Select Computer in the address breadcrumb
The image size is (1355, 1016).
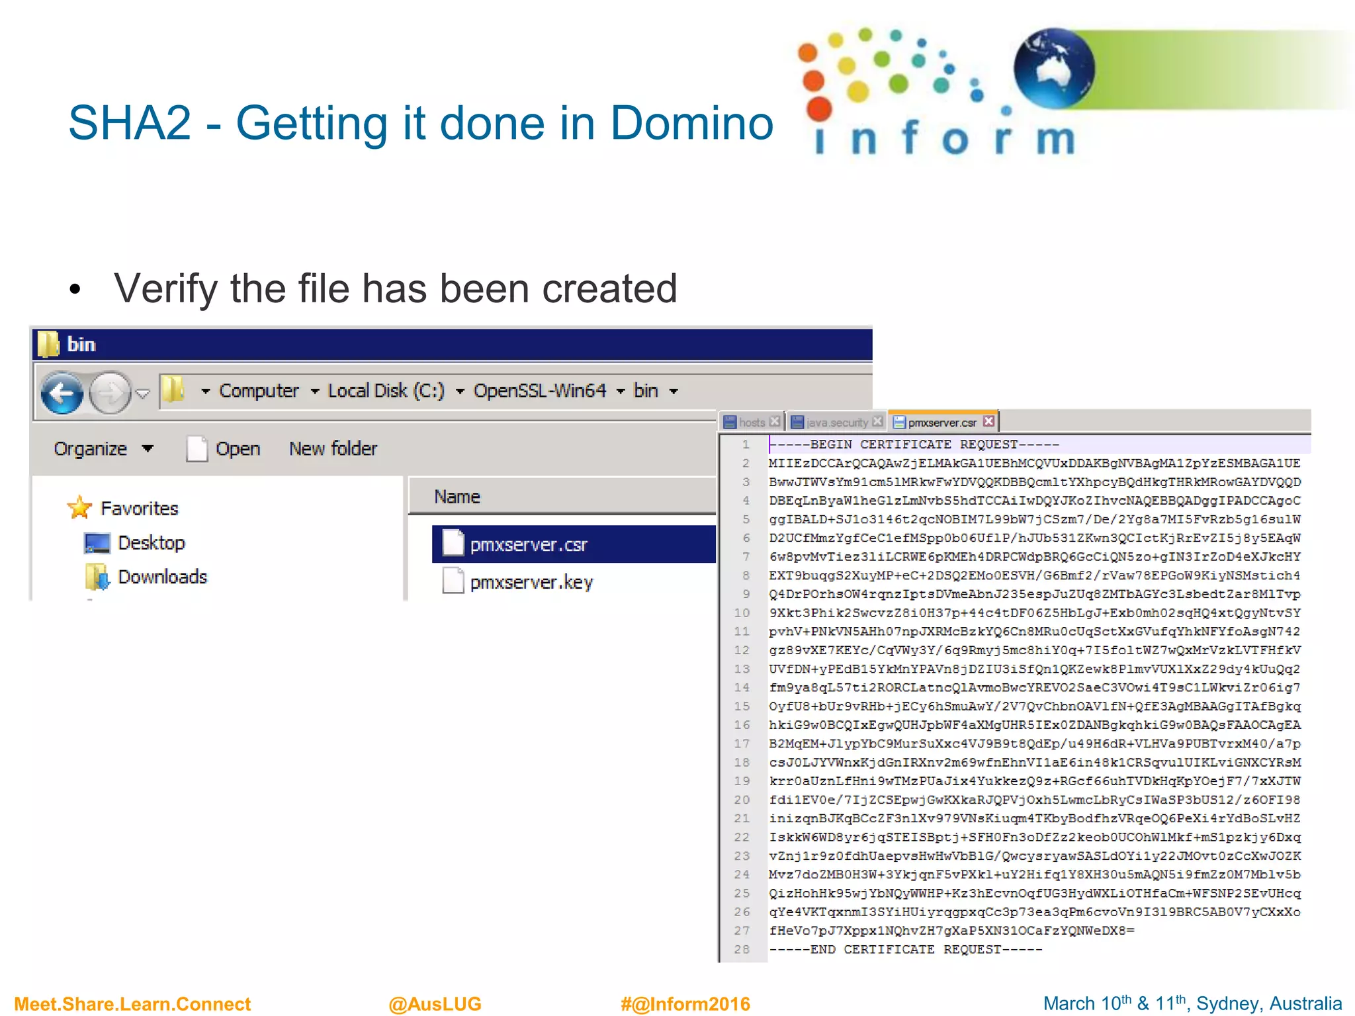[x=259, y=391]
